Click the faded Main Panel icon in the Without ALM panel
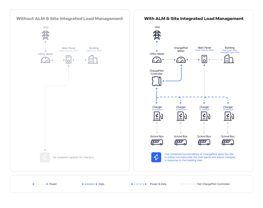 coord(68,59)
